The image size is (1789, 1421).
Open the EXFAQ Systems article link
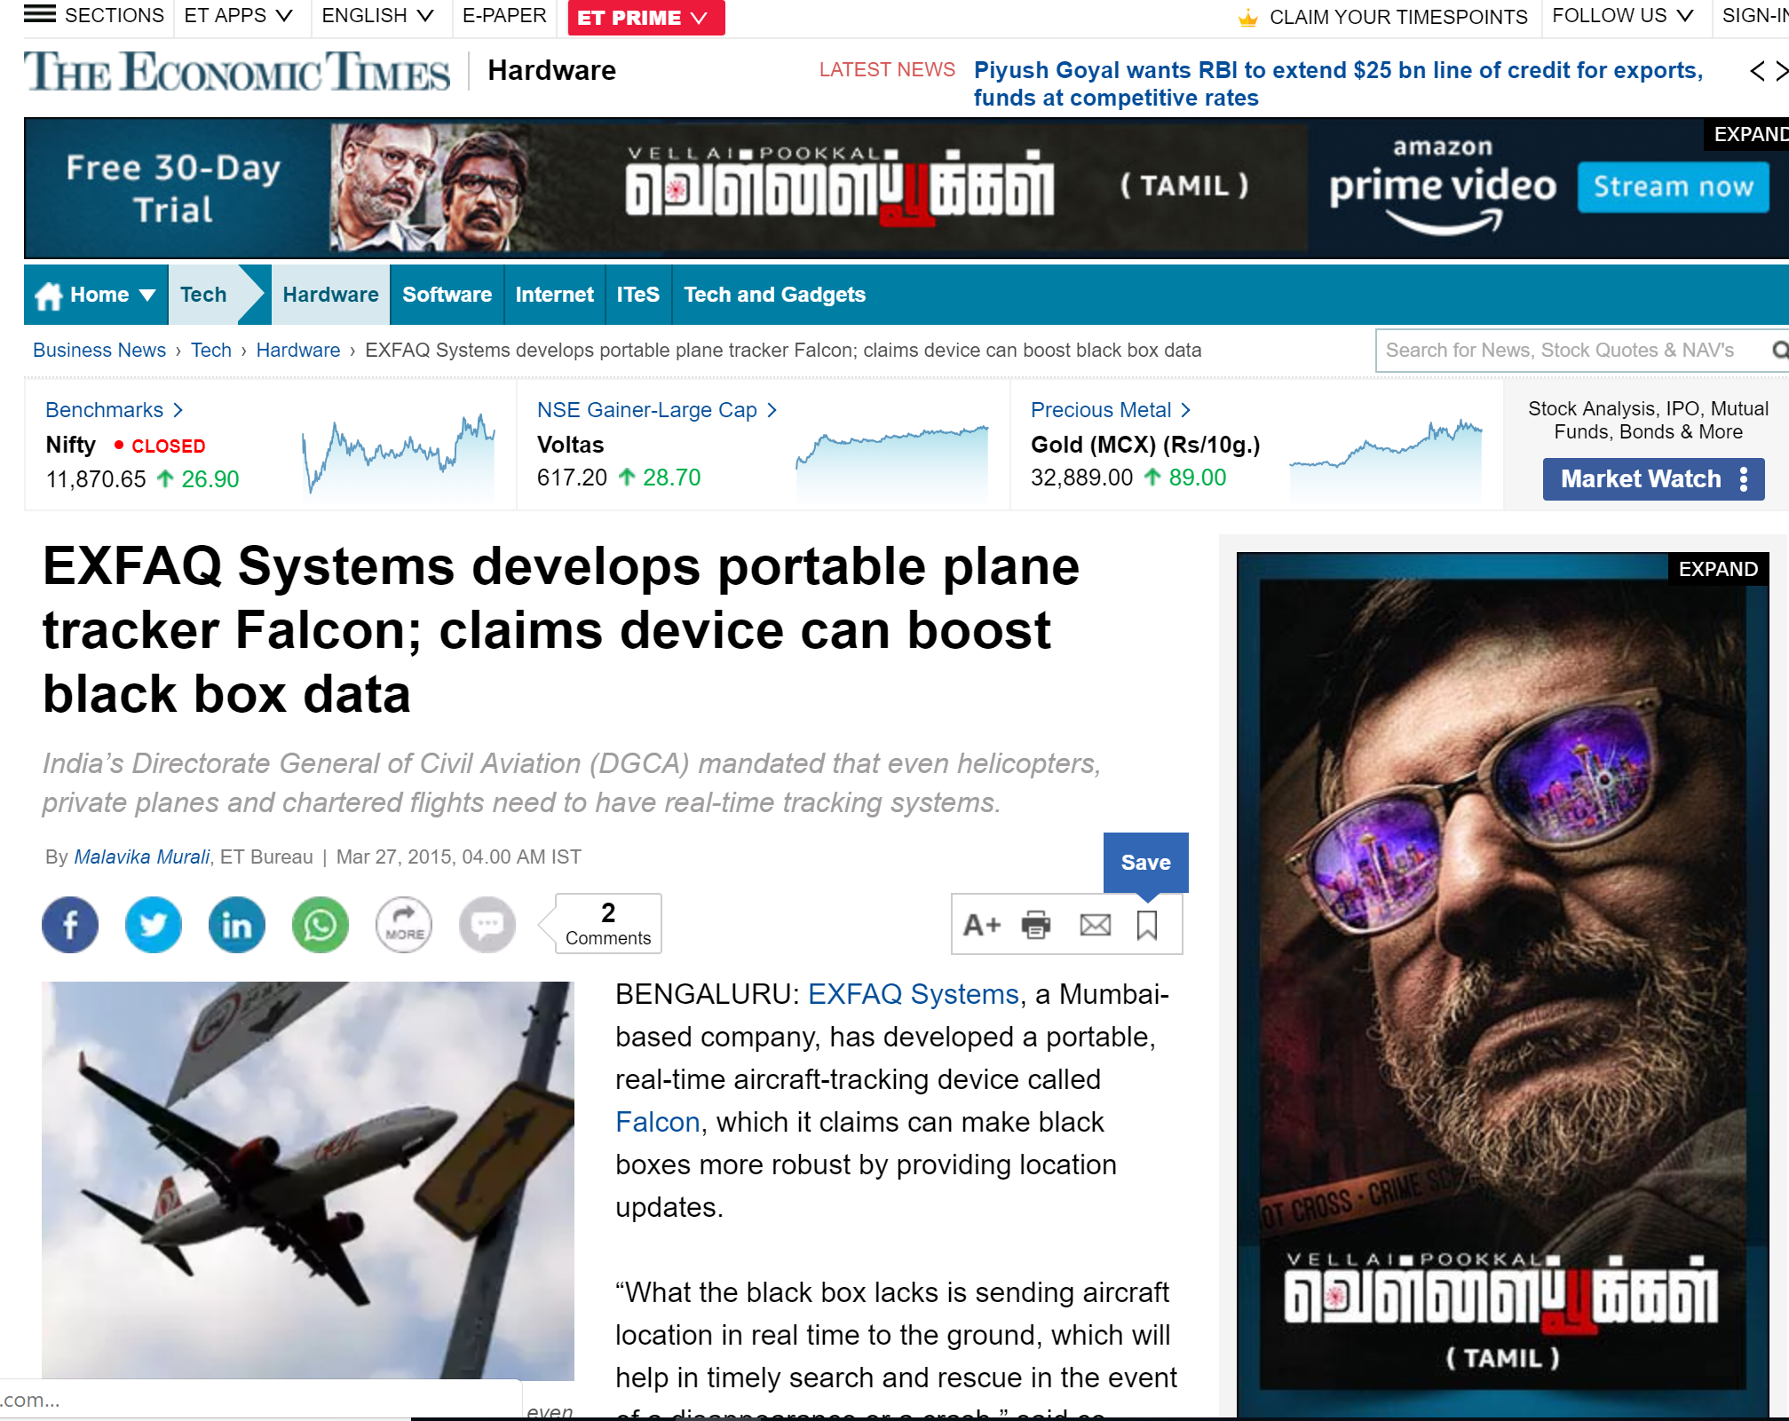coord(913,994)
